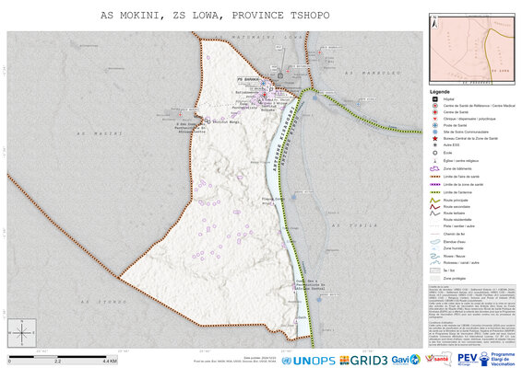Click the hospital square marker north of PS BARAKA
The width and height of the screenshot is (522, 368).
click(x=280, y=75)
